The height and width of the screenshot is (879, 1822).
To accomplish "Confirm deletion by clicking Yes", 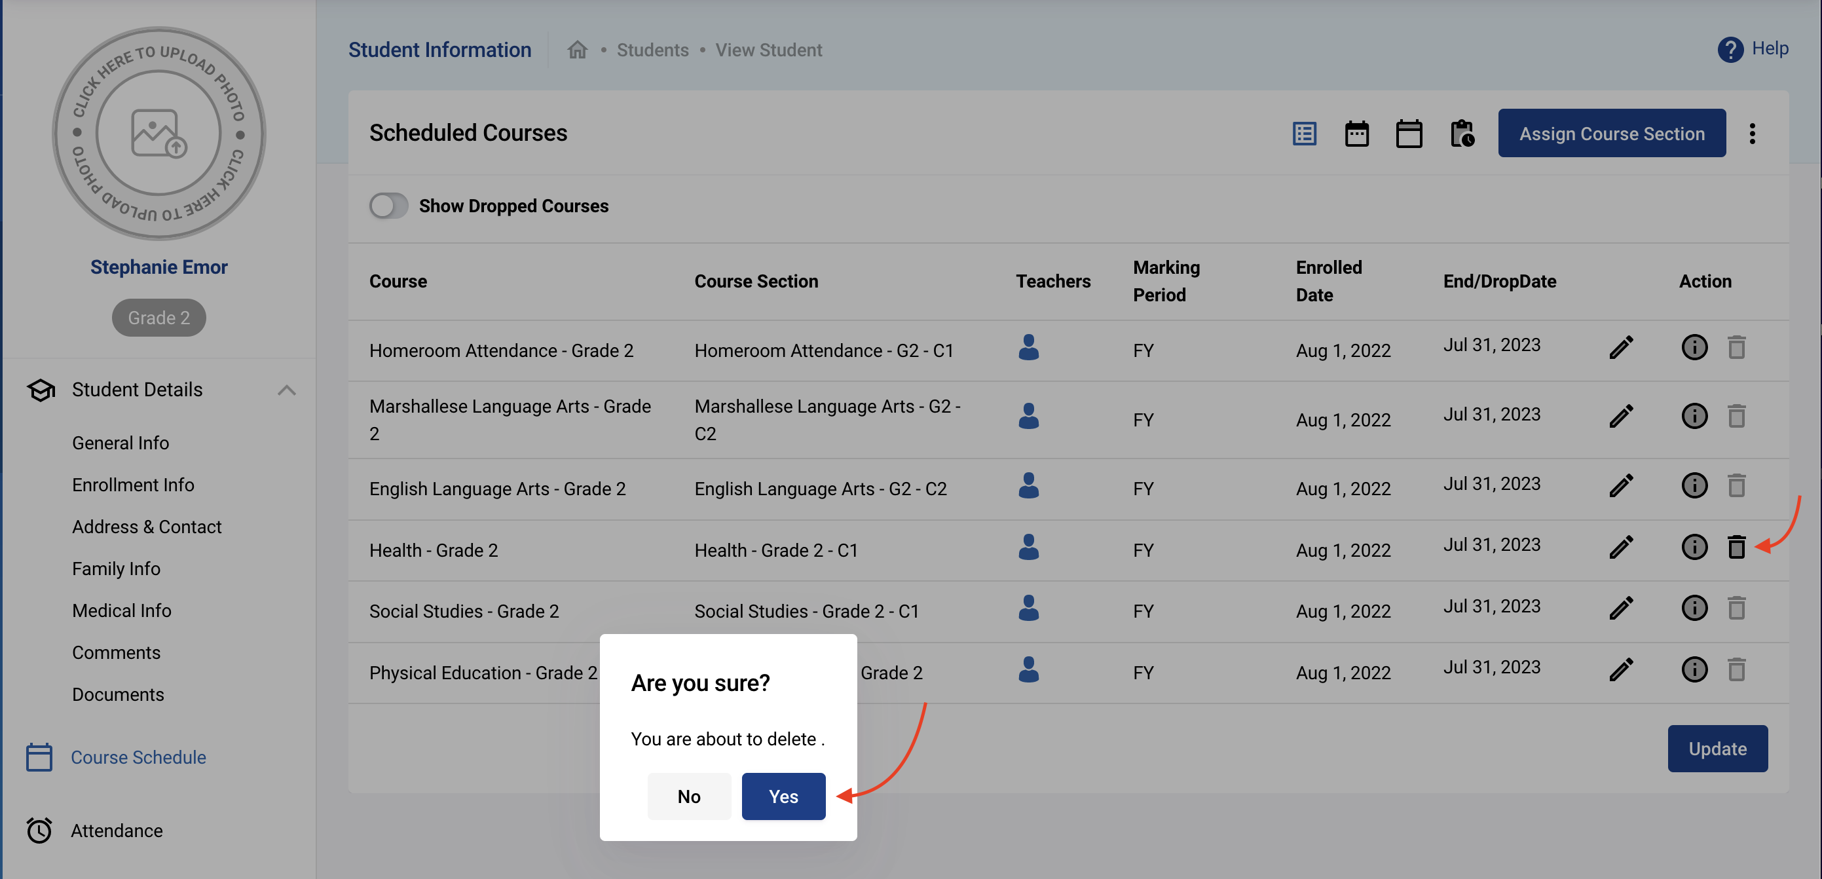I will tap(783, 796).
